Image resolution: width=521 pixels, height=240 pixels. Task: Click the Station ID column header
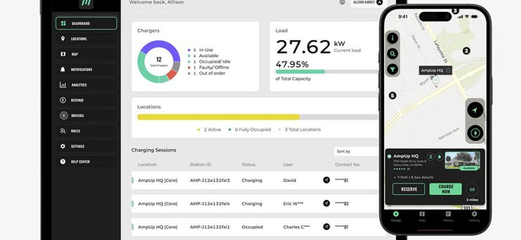[x=200, y=164]
